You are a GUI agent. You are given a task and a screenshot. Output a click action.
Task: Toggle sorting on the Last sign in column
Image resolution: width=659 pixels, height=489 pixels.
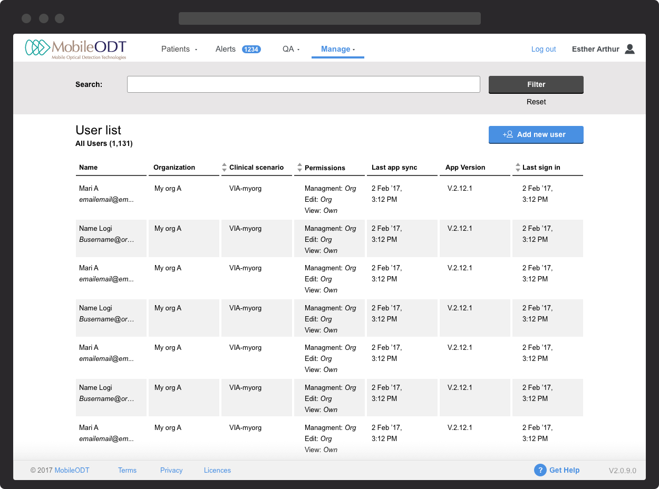coord(517,167)
